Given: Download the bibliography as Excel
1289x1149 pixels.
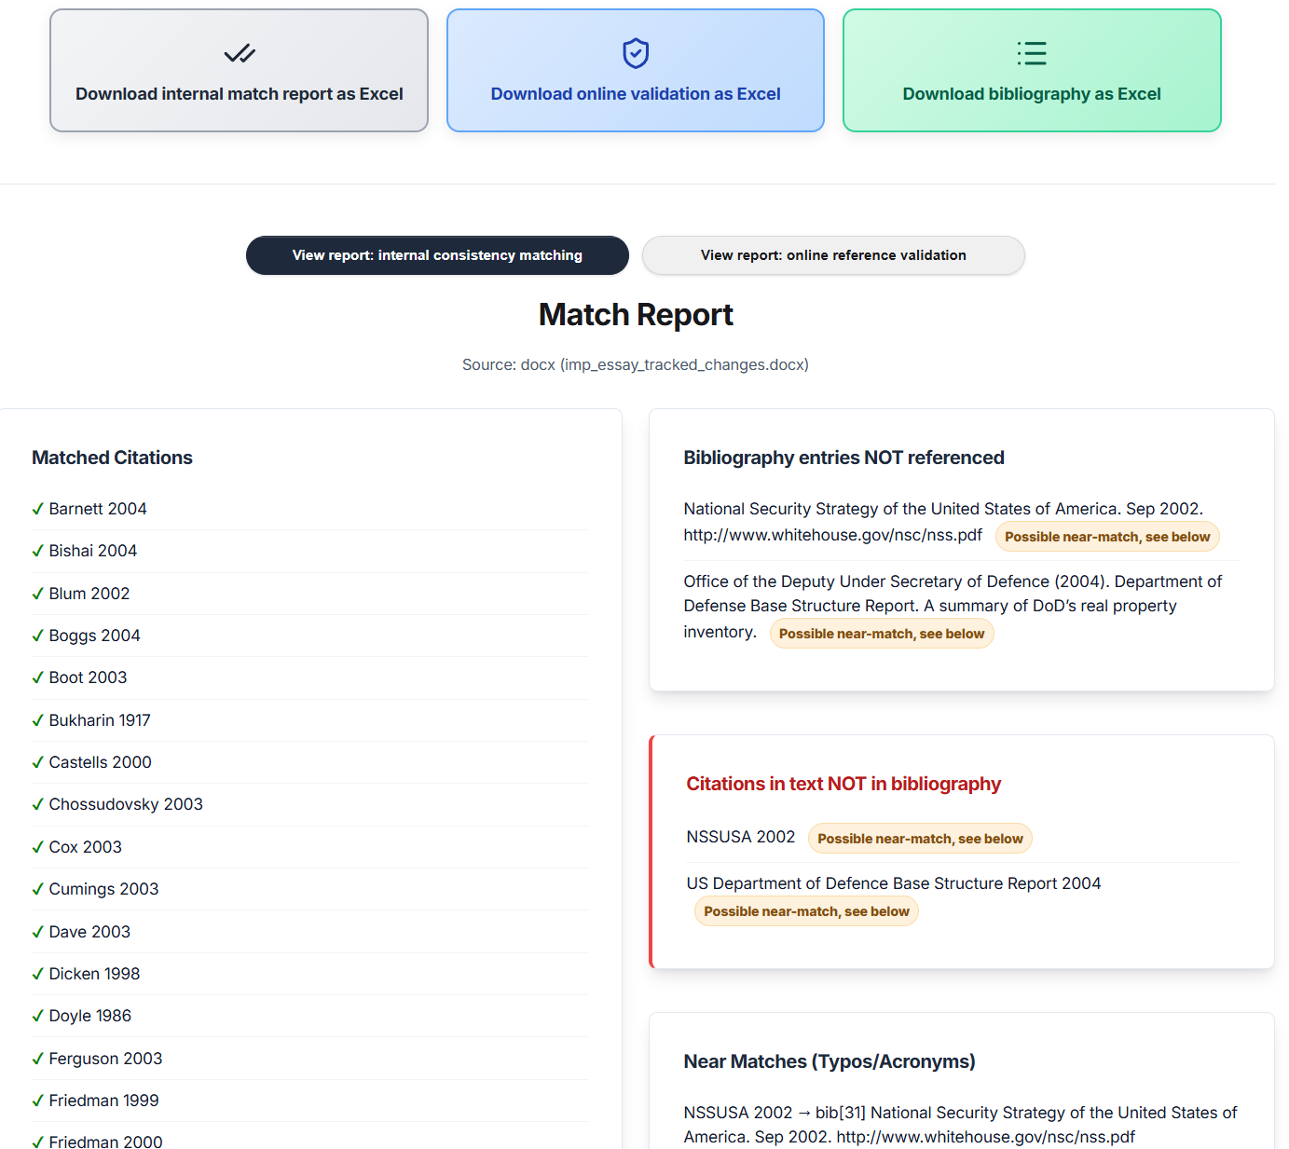Looking at the screenshot, I should pos(1031,93).
